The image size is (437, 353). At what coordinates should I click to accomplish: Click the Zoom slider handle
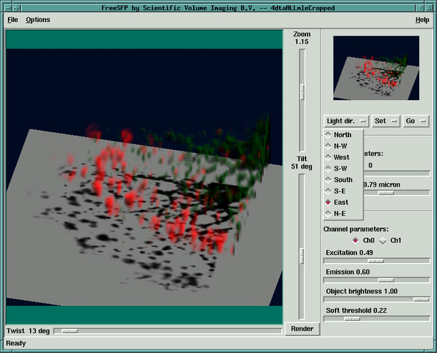pyautogui.click(x=302, y=92)
